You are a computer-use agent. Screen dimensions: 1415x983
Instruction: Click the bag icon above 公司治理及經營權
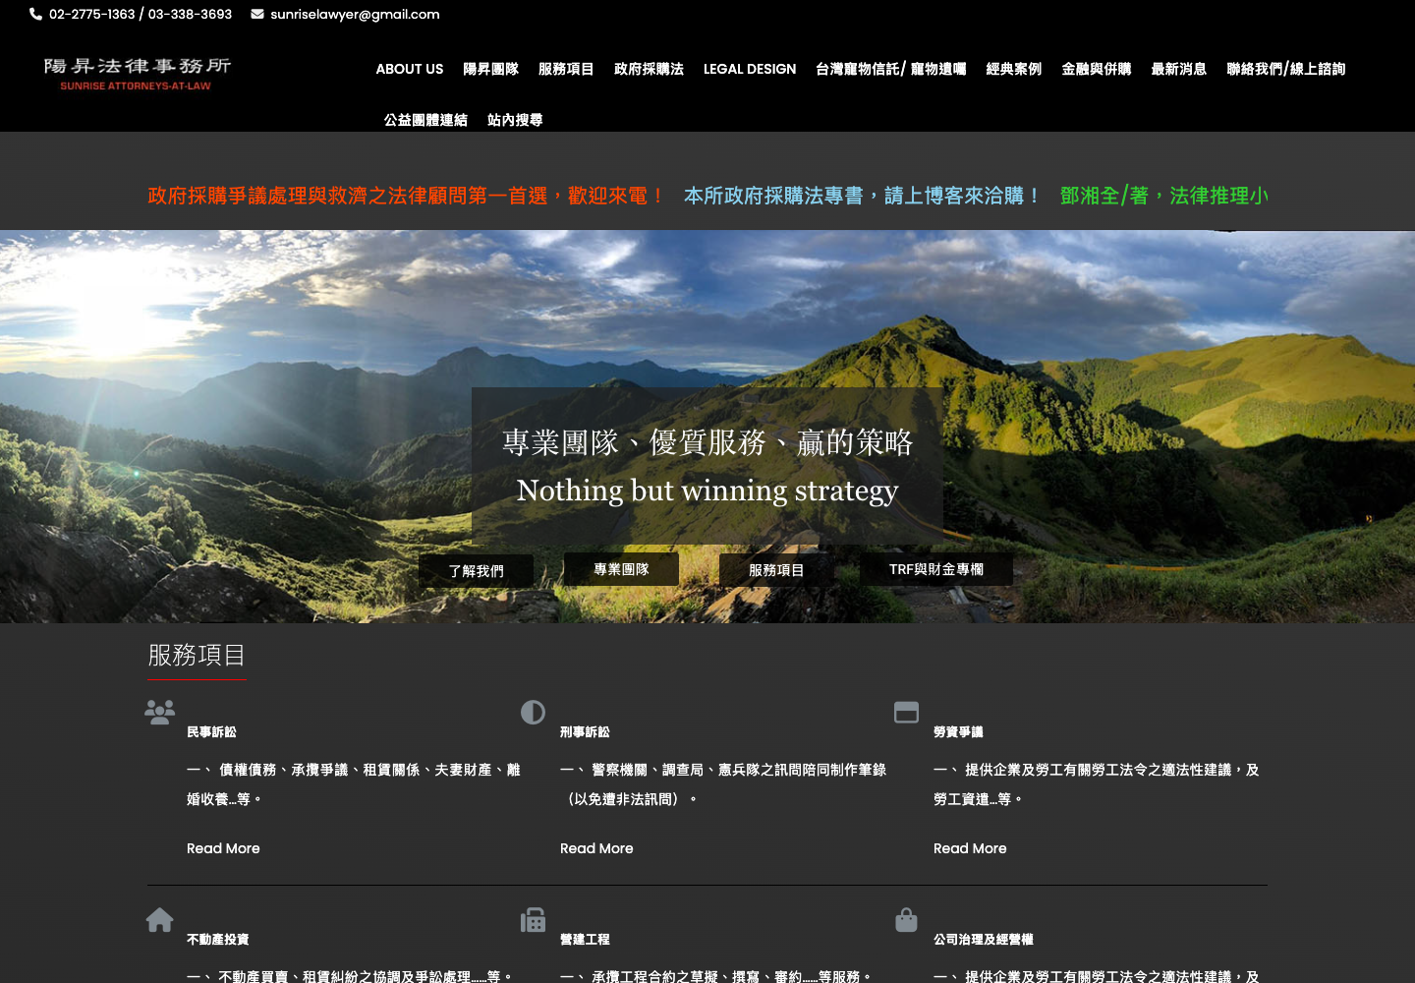906,920
